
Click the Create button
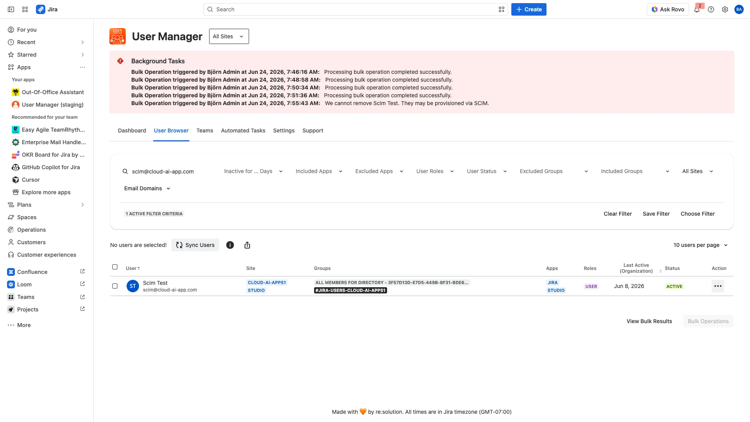(x=529, y=9)
